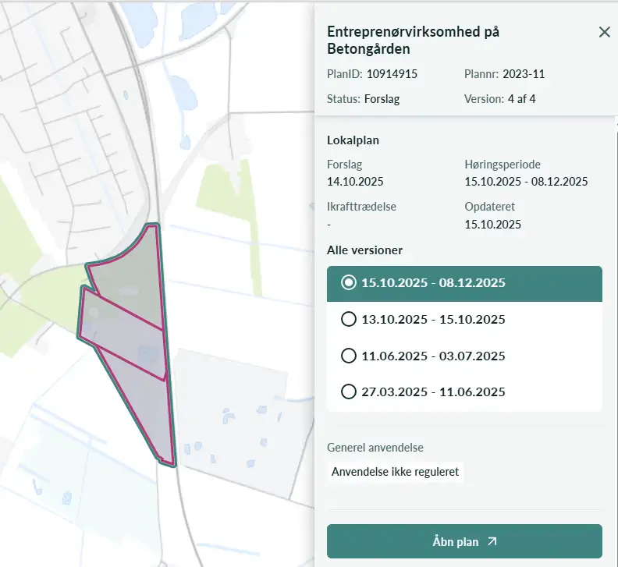Click the PlanID number 10914915
The image size is (618, 567).
392,74
